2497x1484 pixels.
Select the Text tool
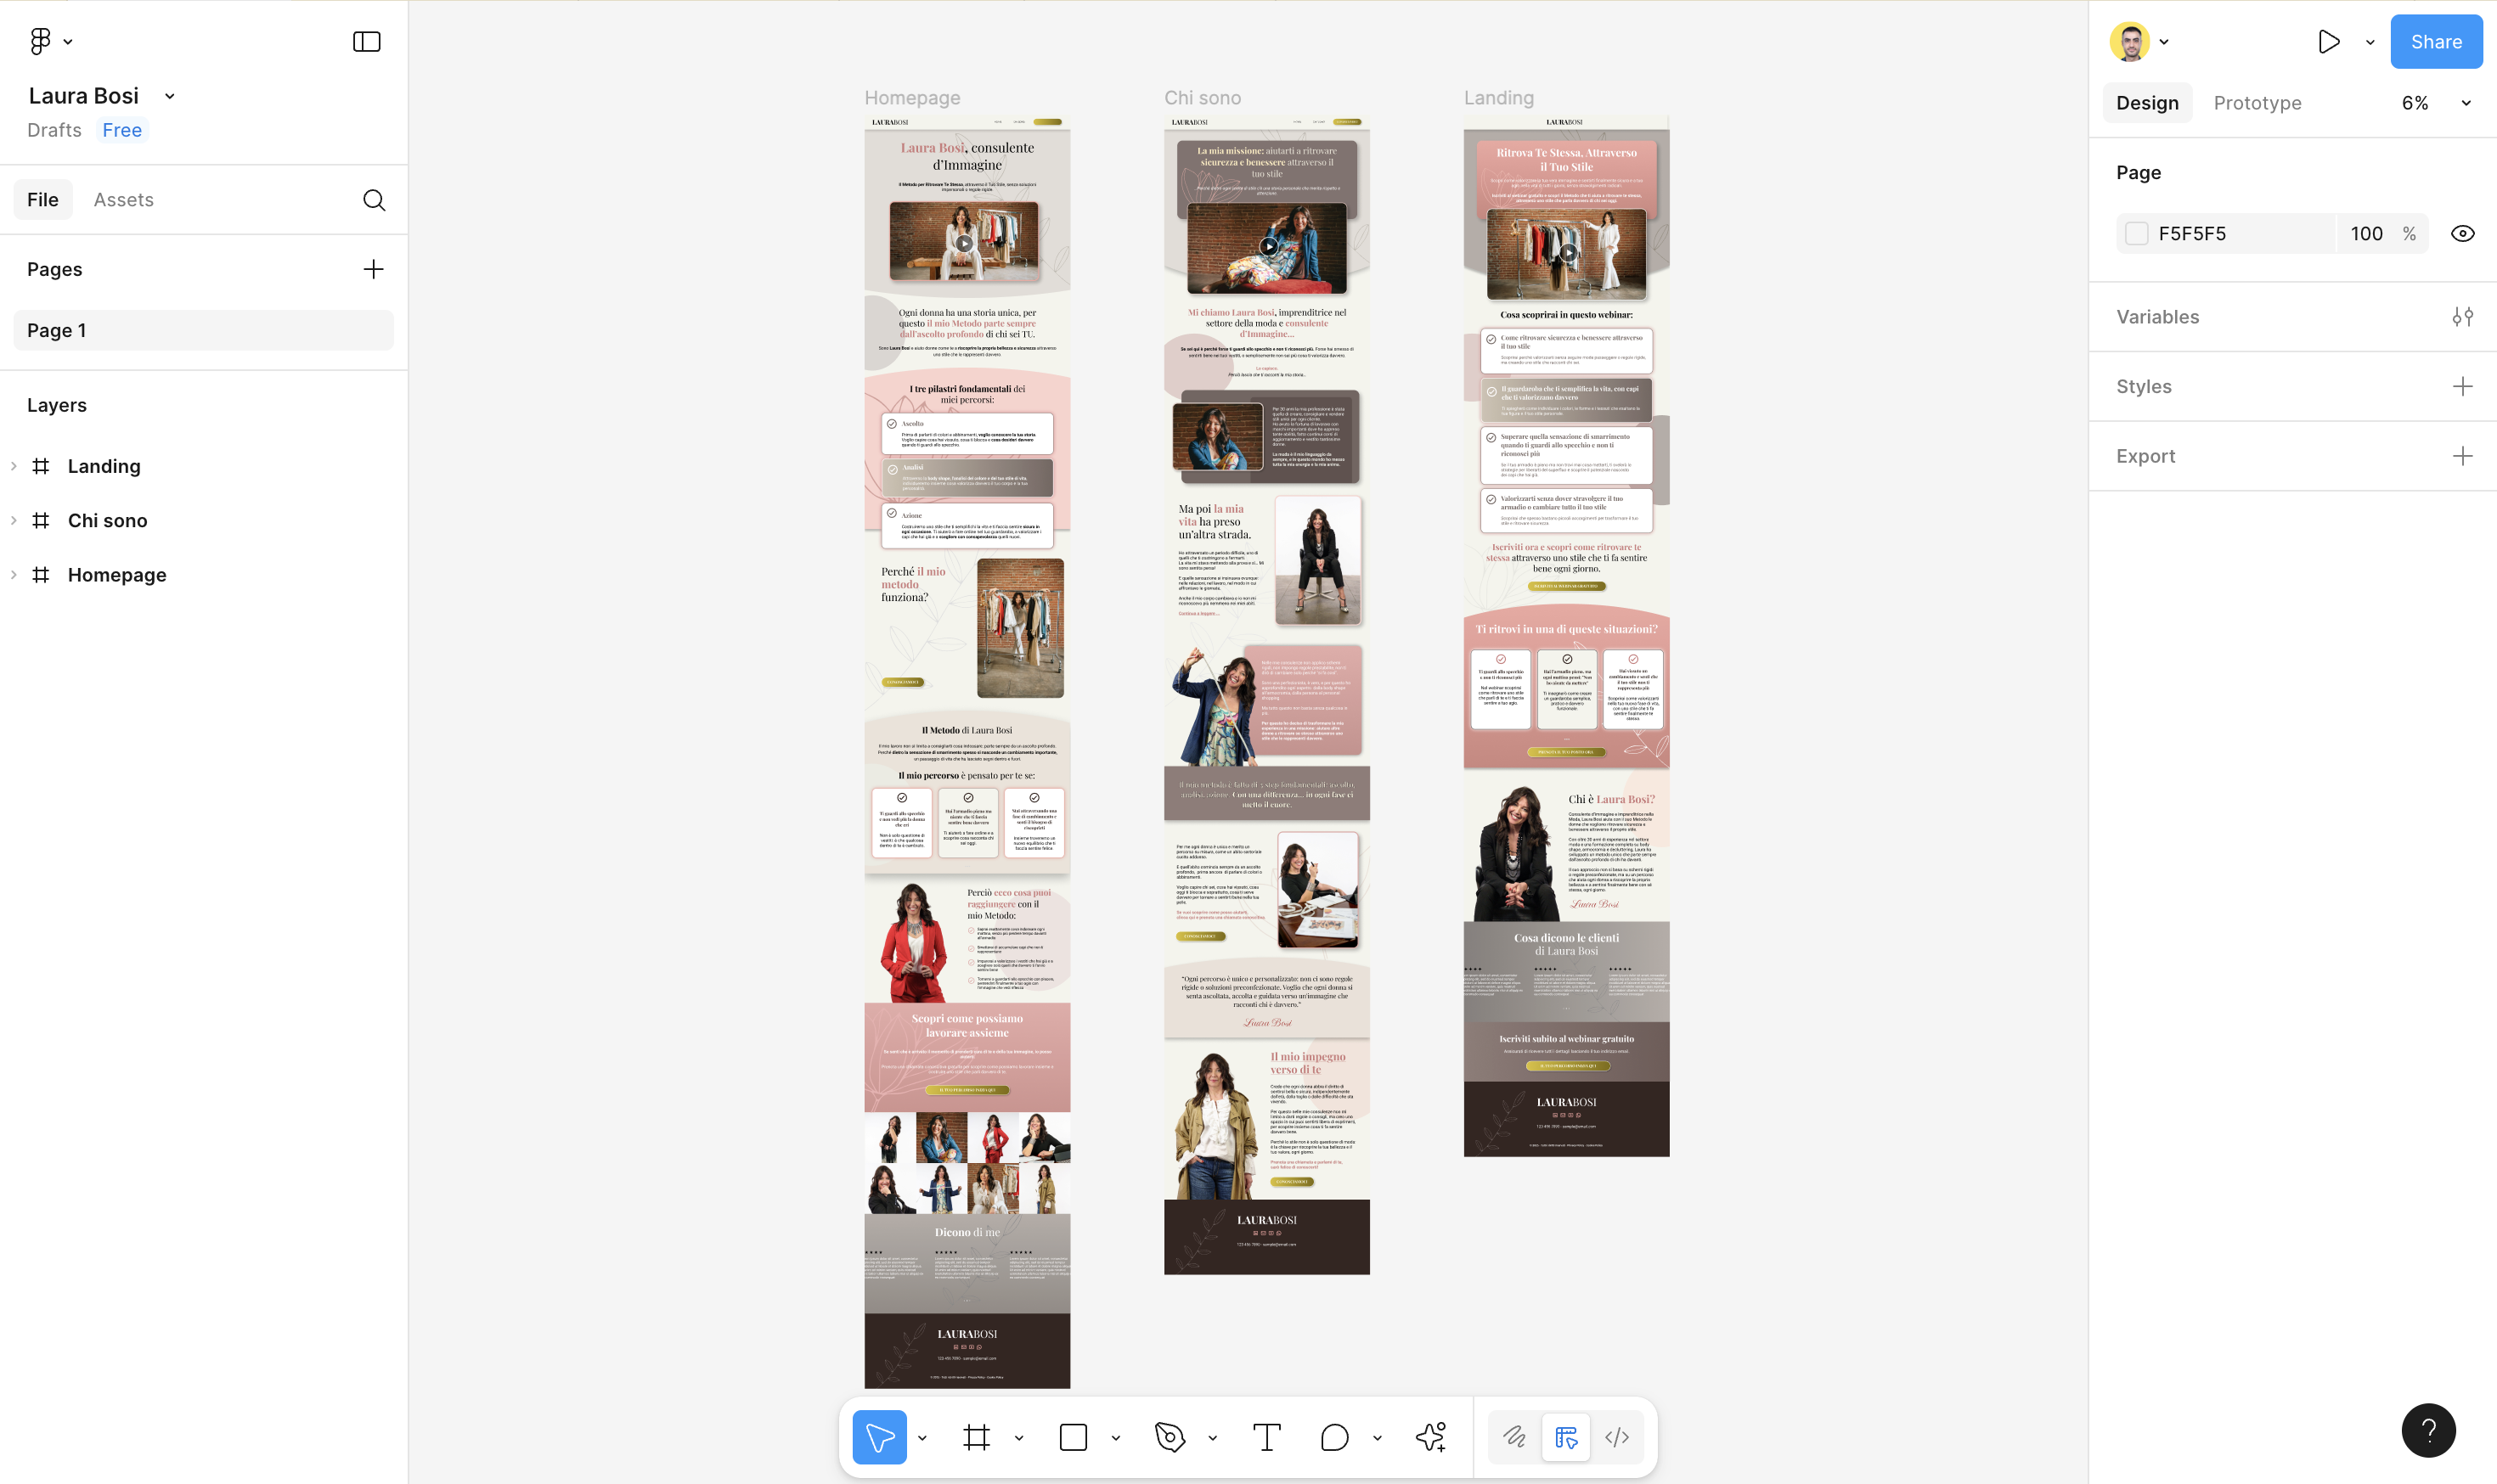[x=1265, y=1438]
